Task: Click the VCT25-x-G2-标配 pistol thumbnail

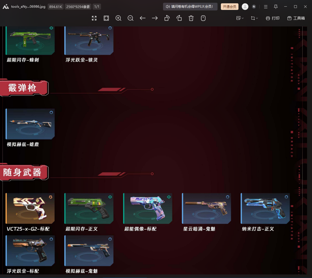Action: pyautogui.click(x=30, y=208)
